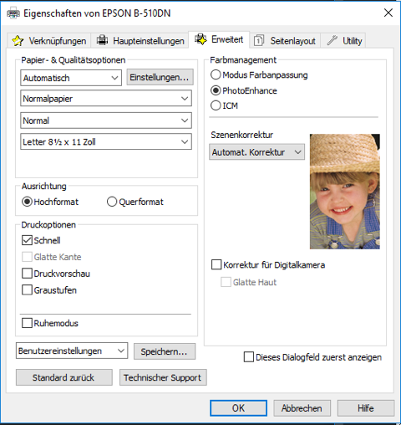Open Technischer Support
The height and width of the screenshot is (425, 401).
(163, 377)
